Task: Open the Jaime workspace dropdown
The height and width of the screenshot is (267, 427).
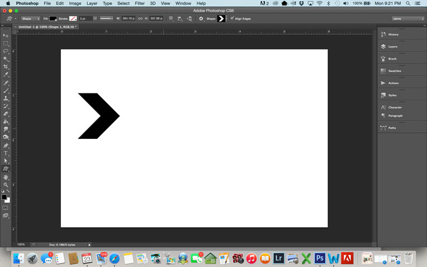Action: pyautogui.click(x=408, y=19)
